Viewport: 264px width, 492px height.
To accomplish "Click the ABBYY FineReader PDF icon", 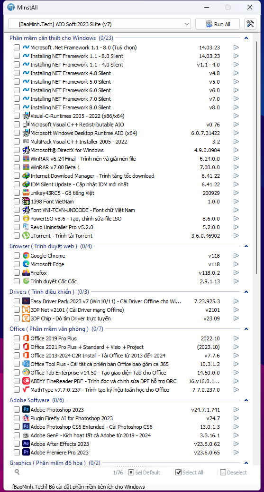I will point(26,381).
